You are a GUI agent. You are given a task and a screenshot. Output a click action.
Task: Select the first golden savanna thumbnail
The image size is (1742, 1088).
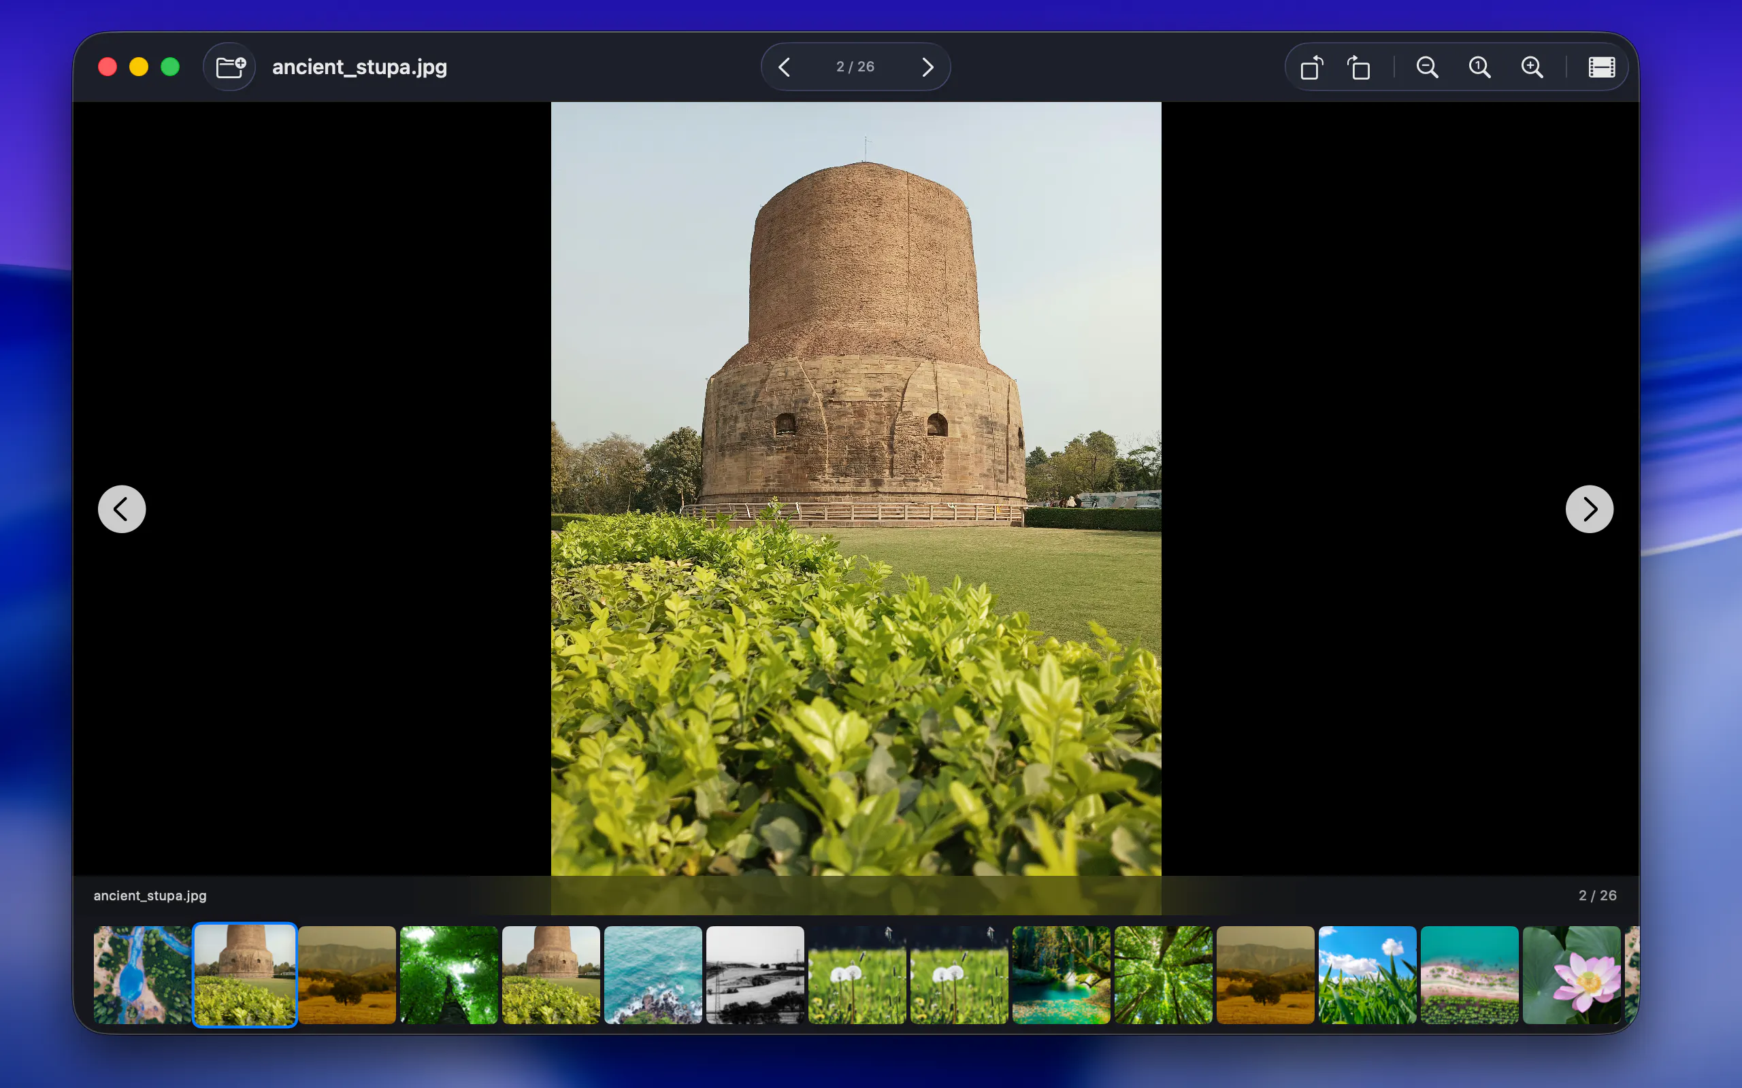click(347, 974)
